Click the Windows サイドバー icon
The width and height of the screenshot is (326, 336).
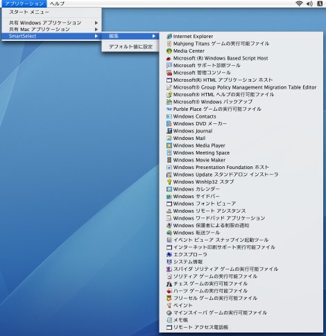tap(169, 196)
